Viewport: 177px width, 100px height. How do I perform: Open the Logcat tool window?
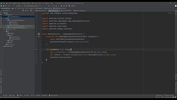pyautogui.click(x=27, y=95)
